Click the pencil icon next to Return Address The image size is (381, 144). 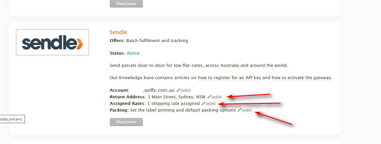coord(209,97)
